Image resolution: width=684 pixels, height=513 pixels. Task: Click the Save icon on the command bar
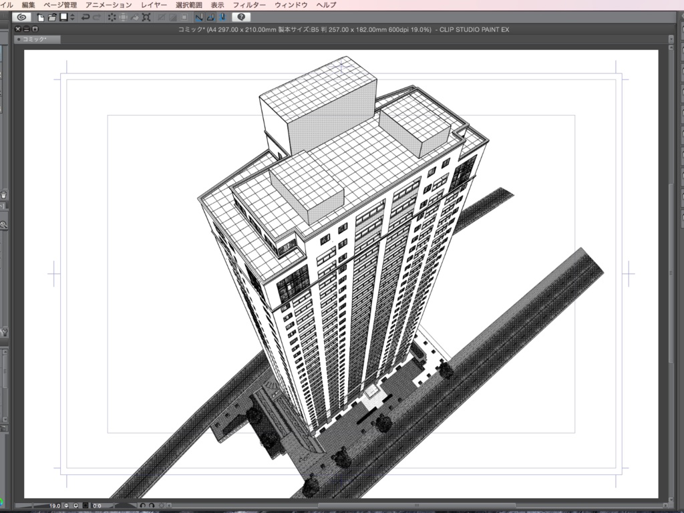coord(63,18)
